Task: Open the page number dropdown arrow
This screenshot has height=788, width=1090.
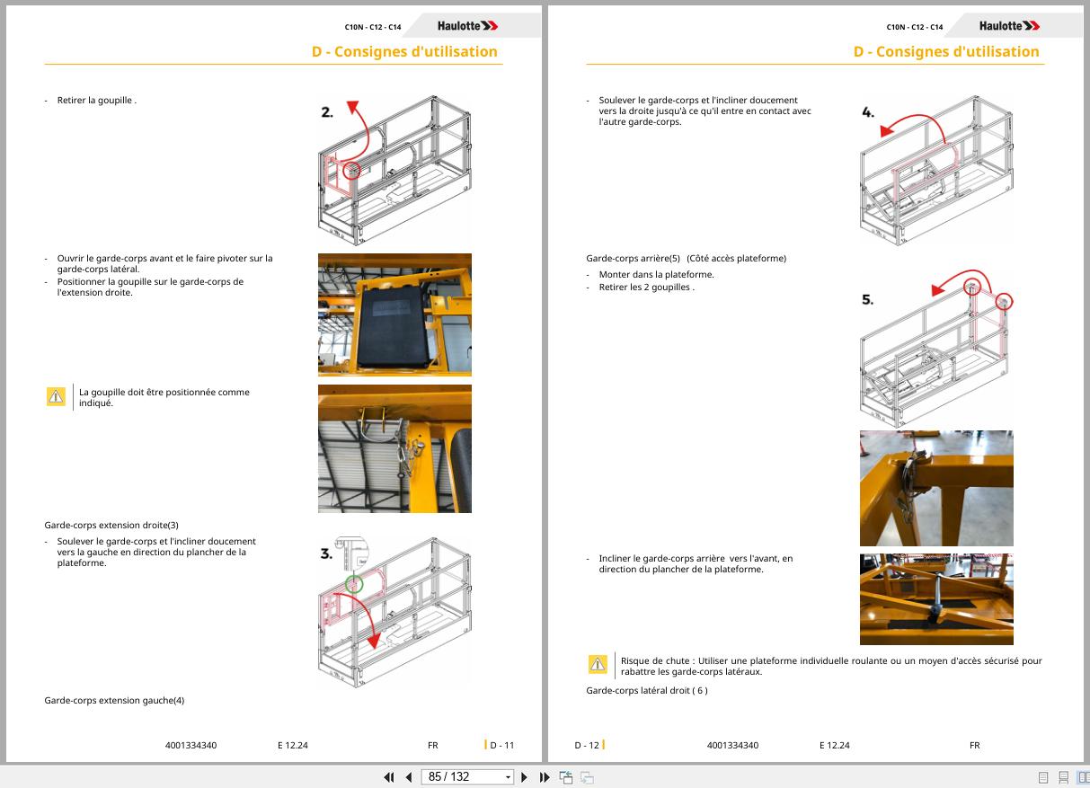Action: (x=509, y=777)
